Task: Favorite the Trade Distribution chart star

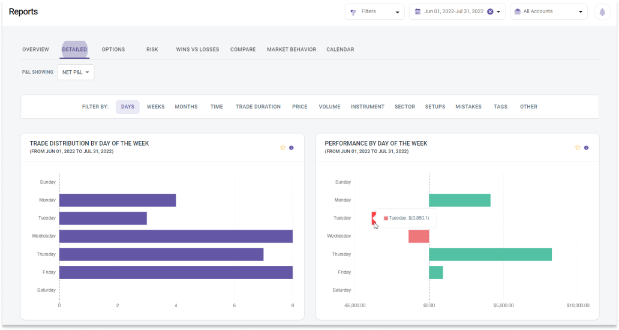Action: point(283,148)
